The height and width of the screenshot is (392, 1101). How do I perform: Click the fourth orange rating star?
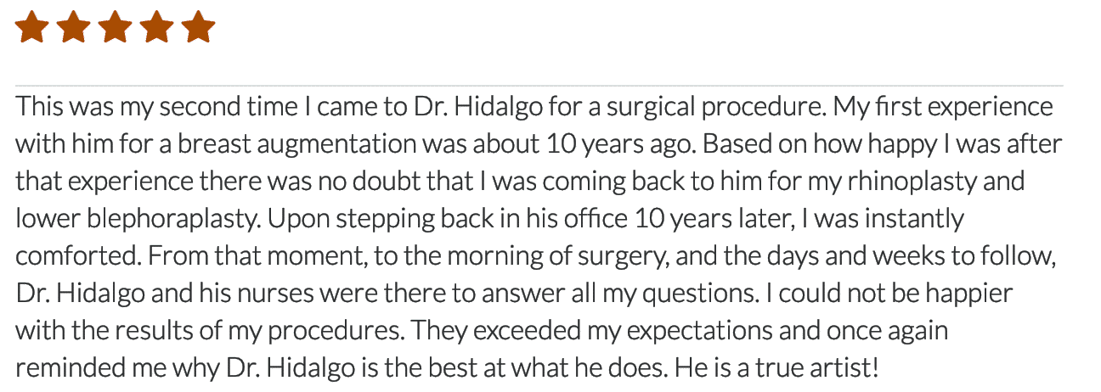pyautogui.click(x=156, y=26)
